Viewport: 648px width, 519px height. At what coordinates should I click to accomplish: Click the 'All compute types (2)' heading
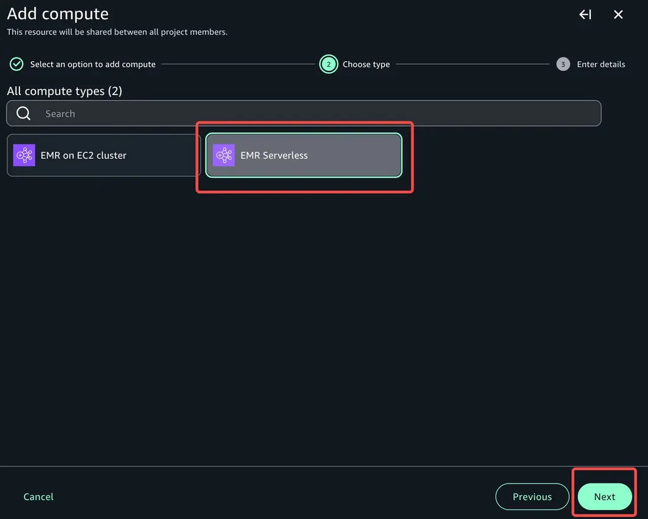coord(64,91)
